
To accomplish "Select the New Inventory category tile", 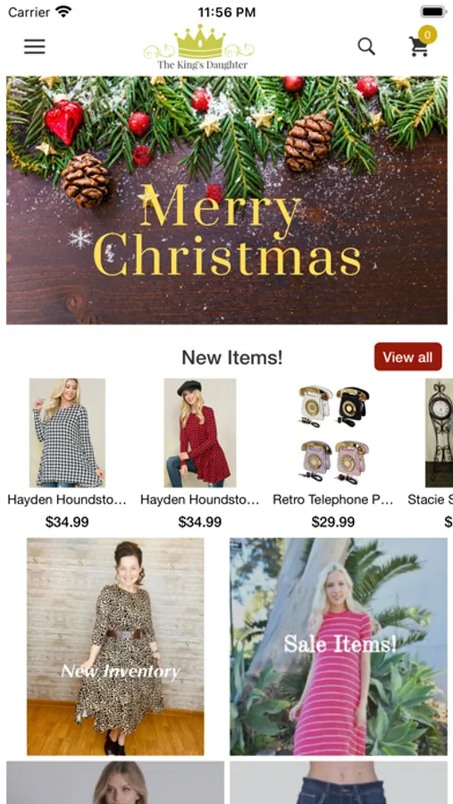I will pyautogui.click(x=115, y=646).
